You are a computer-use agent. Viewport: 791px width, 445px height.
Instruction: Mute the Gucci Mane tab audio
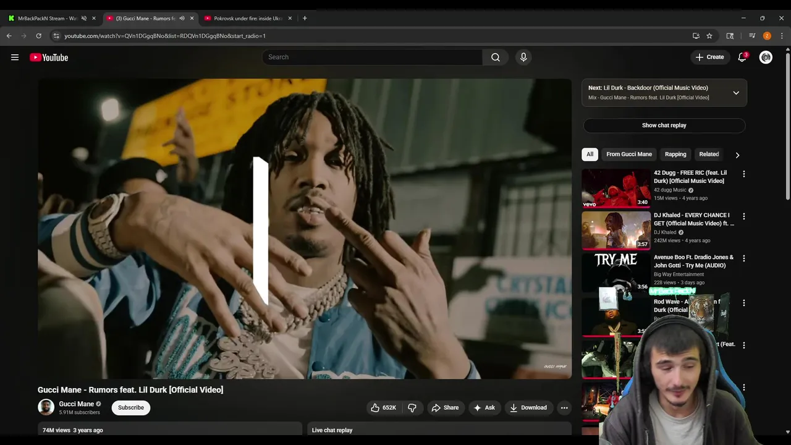(x=182, y=19)
